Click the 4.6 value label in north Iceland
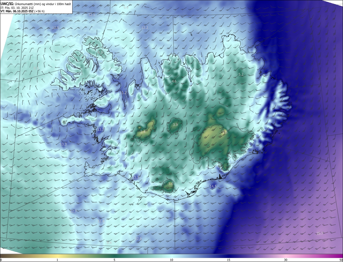 (174, 81)
